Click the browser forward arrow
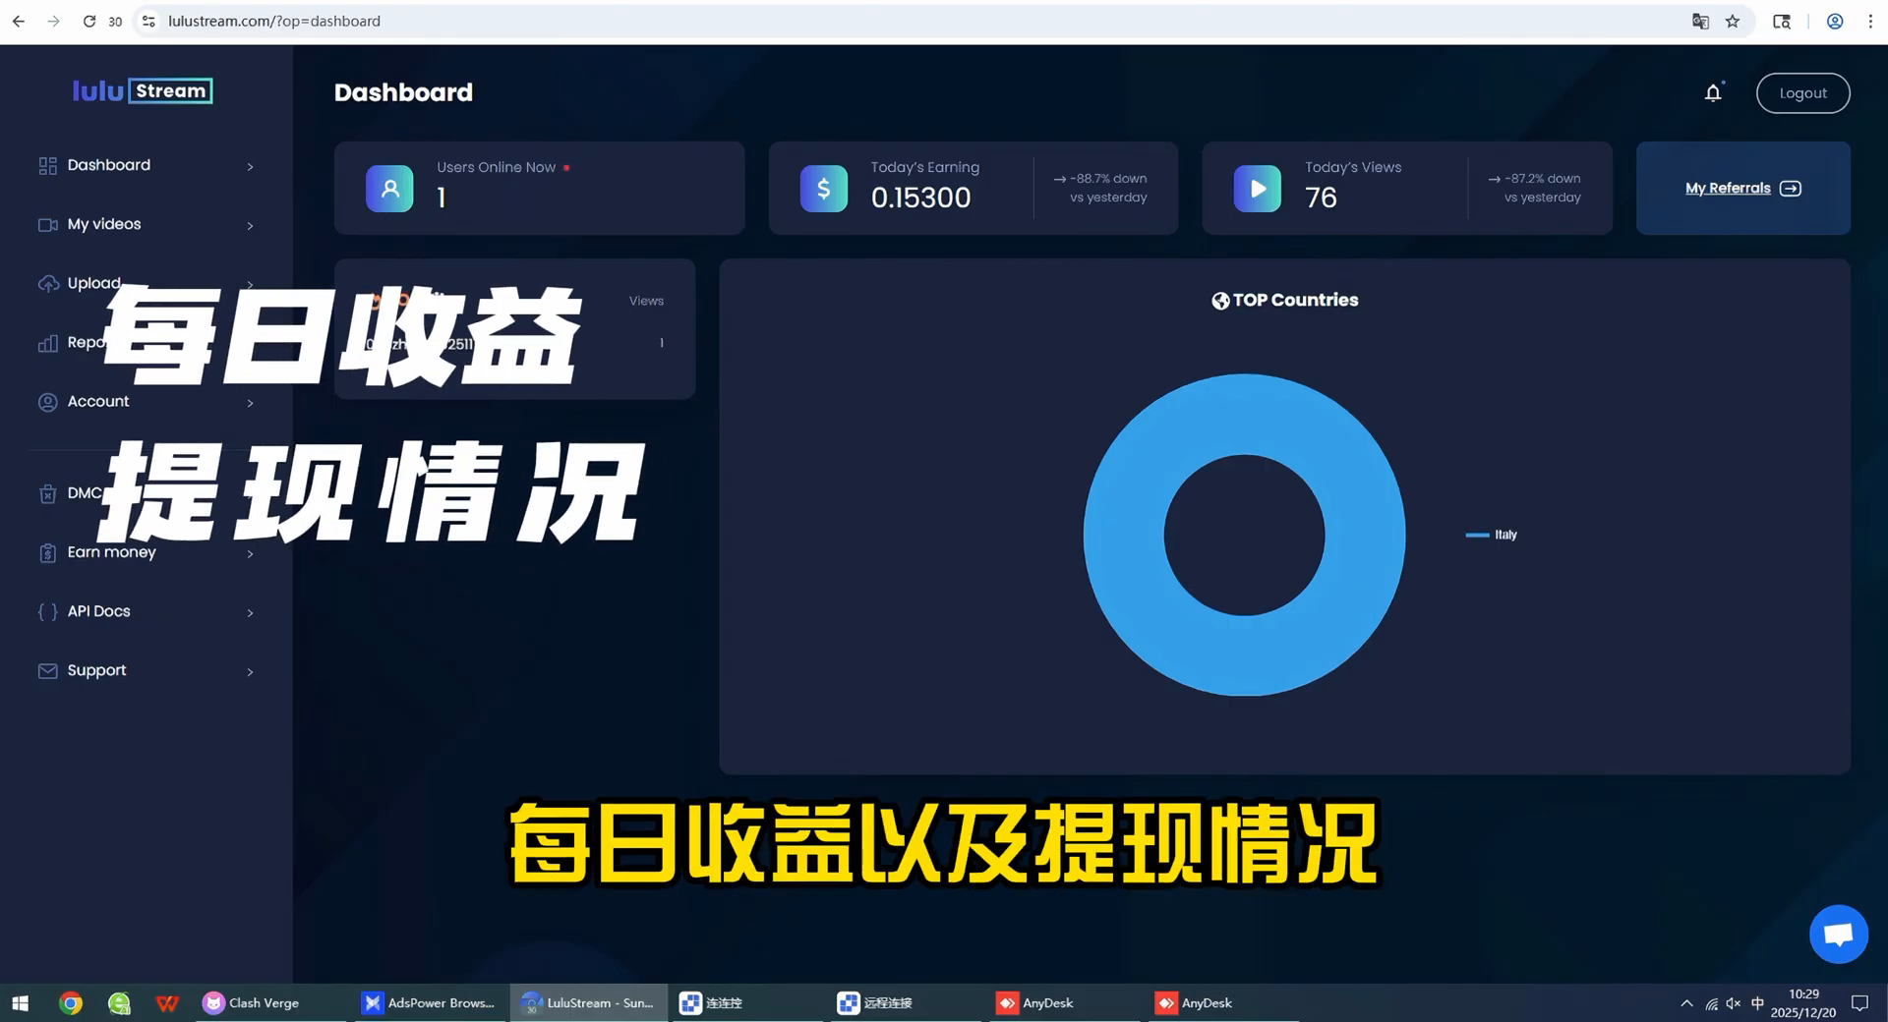The width and height of the screenshot is (1888, 1022). (53, 21)
